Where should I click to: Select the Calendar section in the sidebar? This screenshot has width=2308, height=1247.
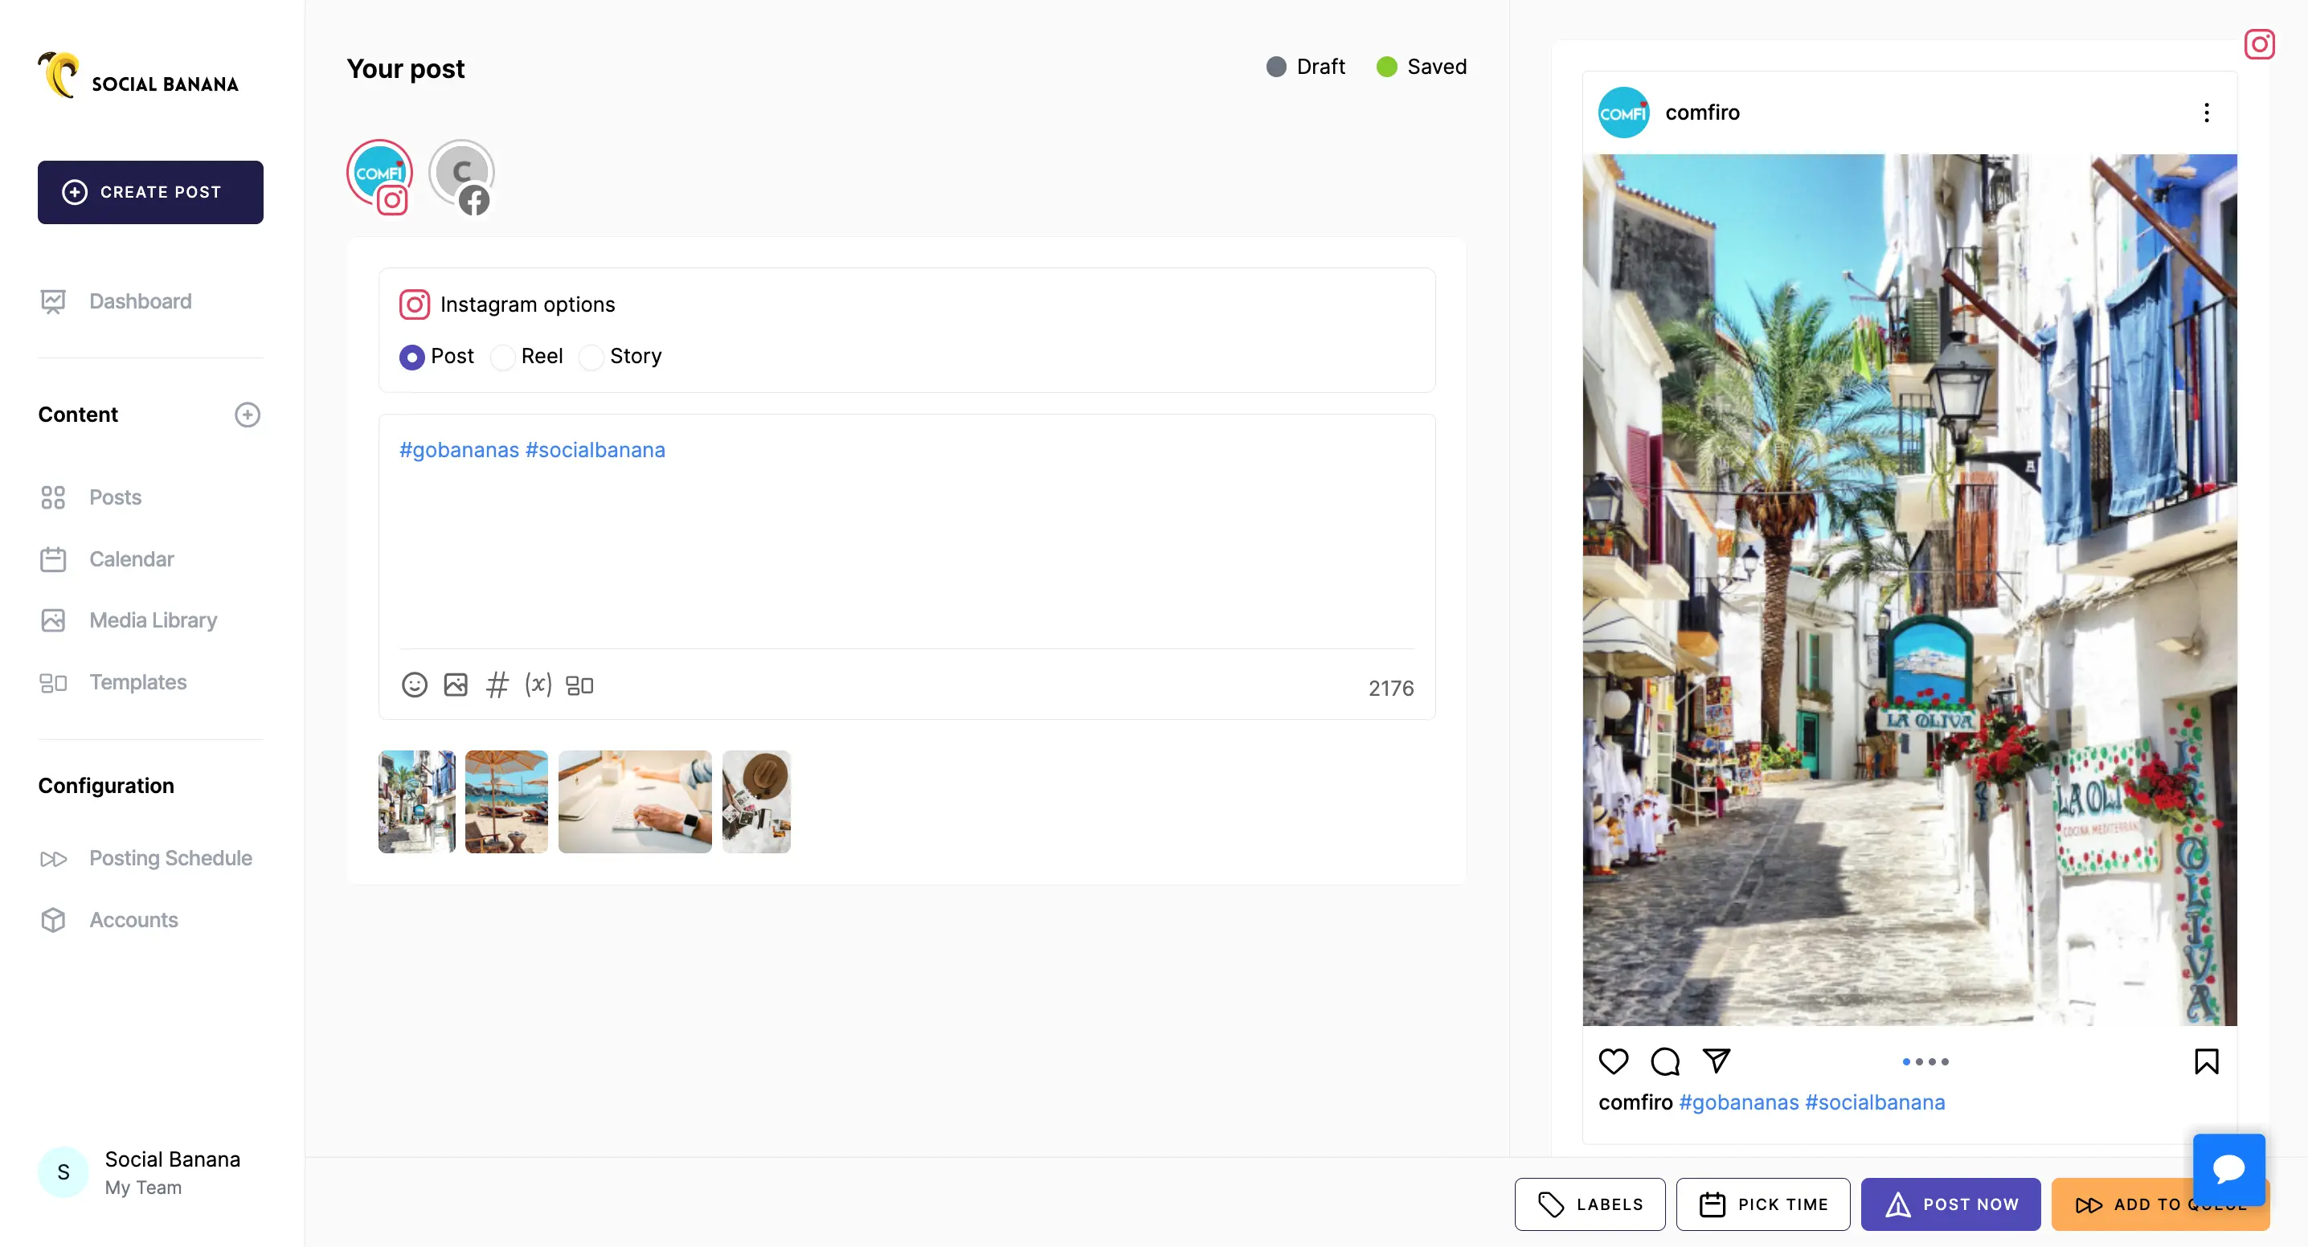pyautogui.click(x=132, y=559)
